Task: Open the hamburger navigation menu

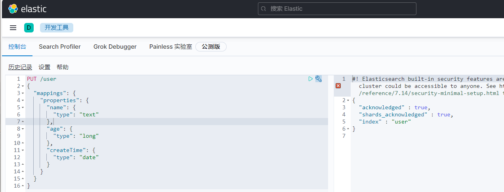Action: (13, 28)
